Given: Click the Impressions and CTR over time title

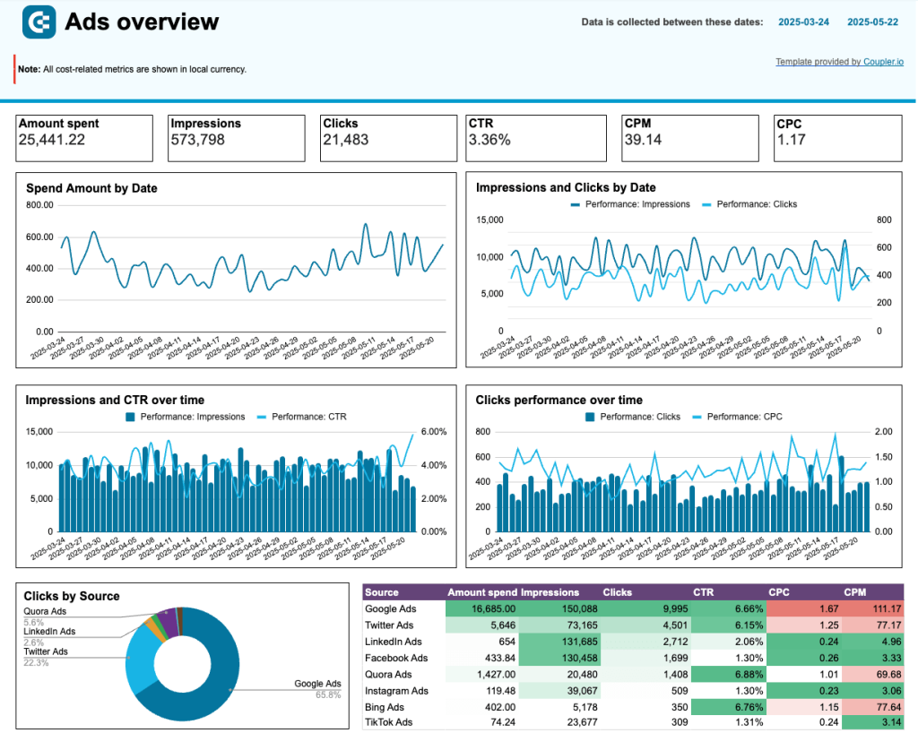Looking at the screenshot, I should (x=115, y=401).
